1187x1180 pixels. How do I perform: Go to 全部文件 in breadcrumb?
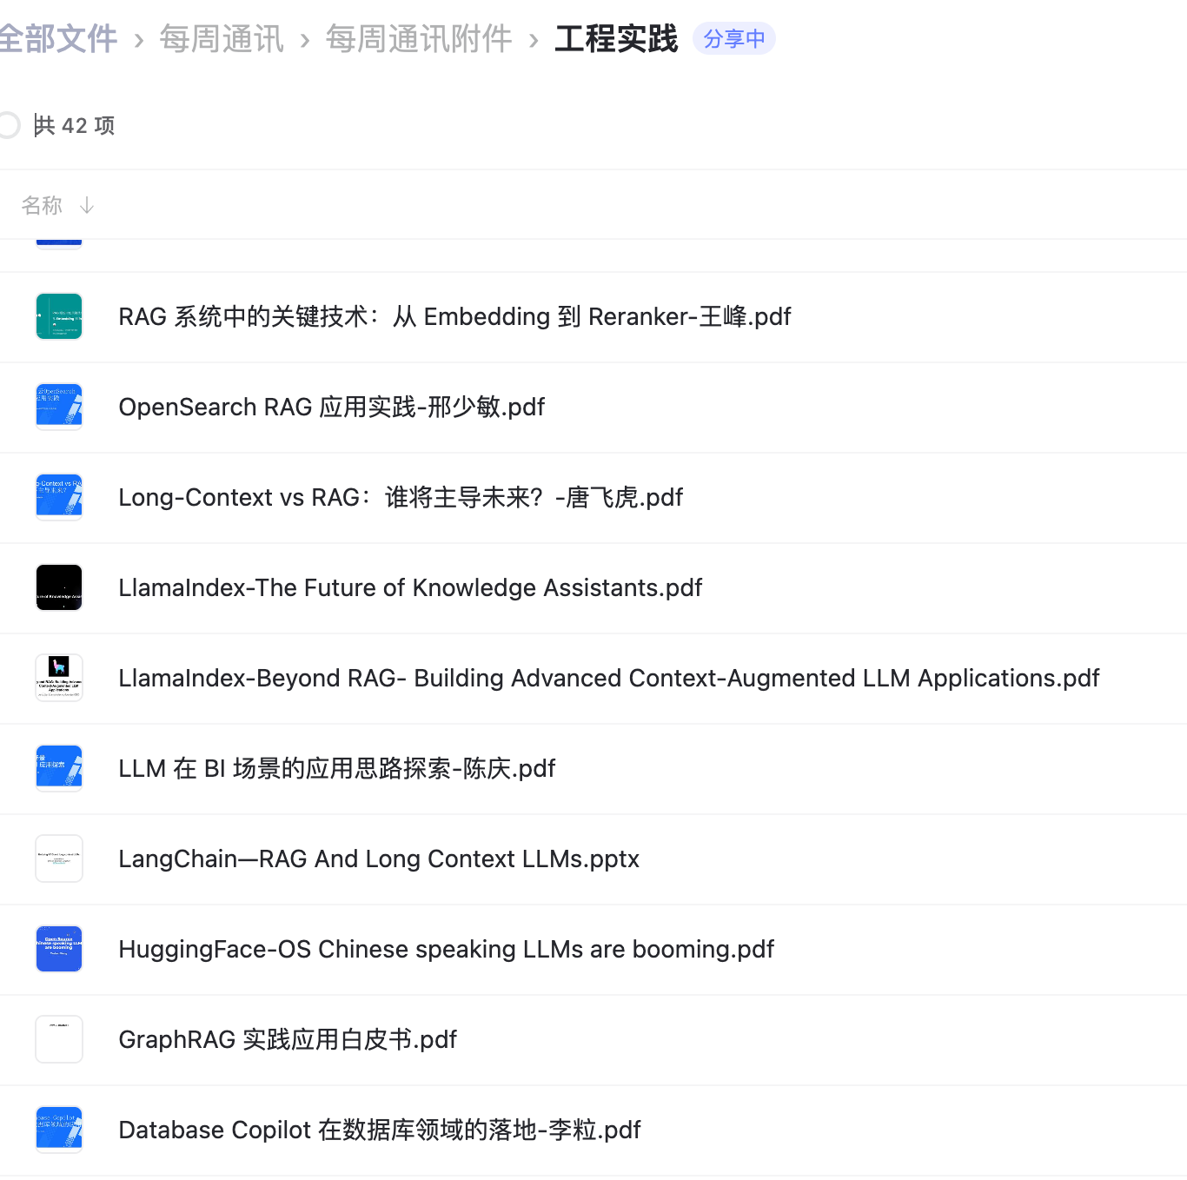(58, 39)
